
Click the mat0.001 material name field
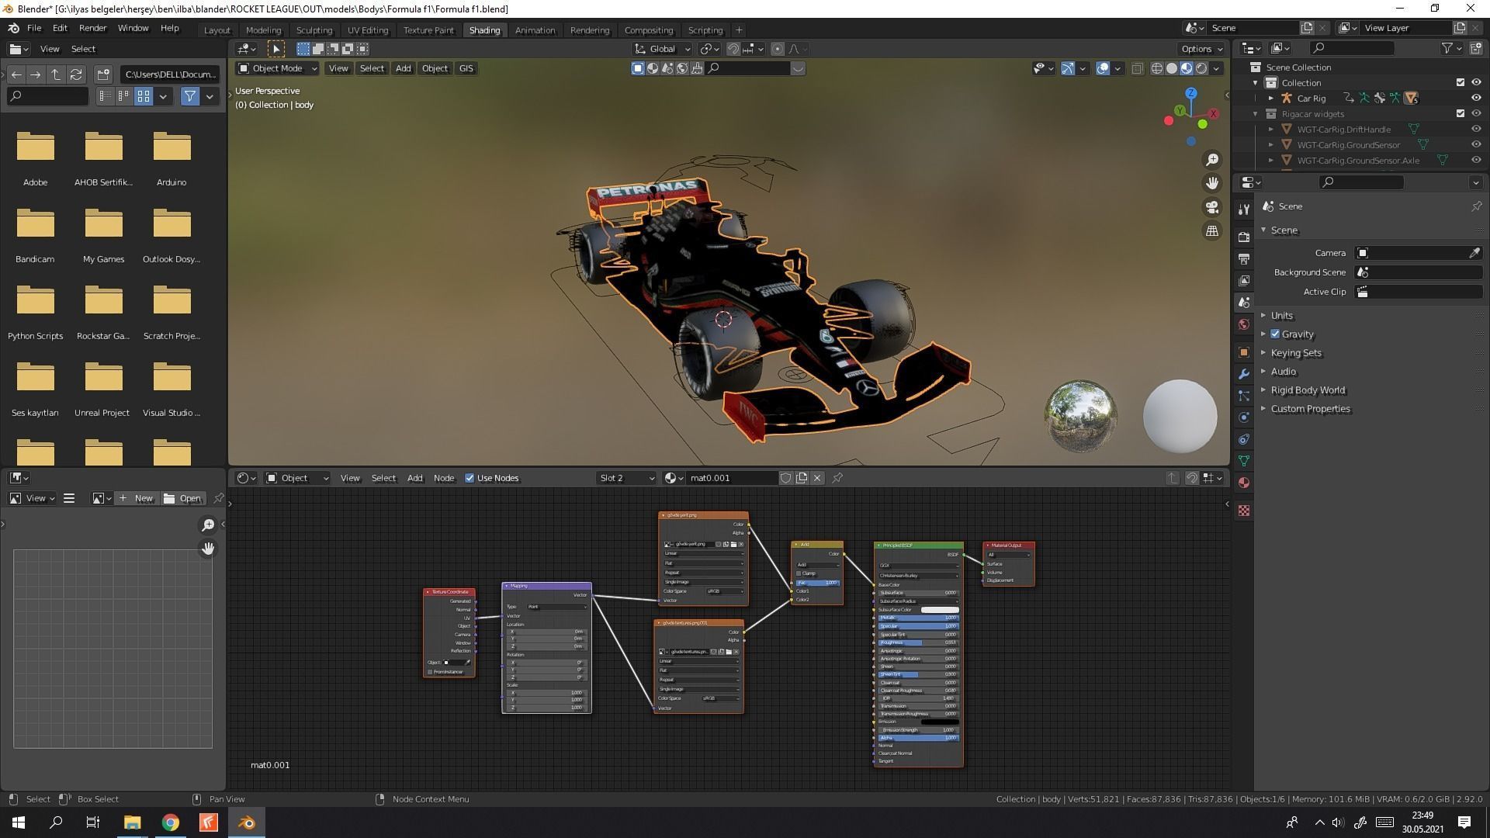click(730, 478)
